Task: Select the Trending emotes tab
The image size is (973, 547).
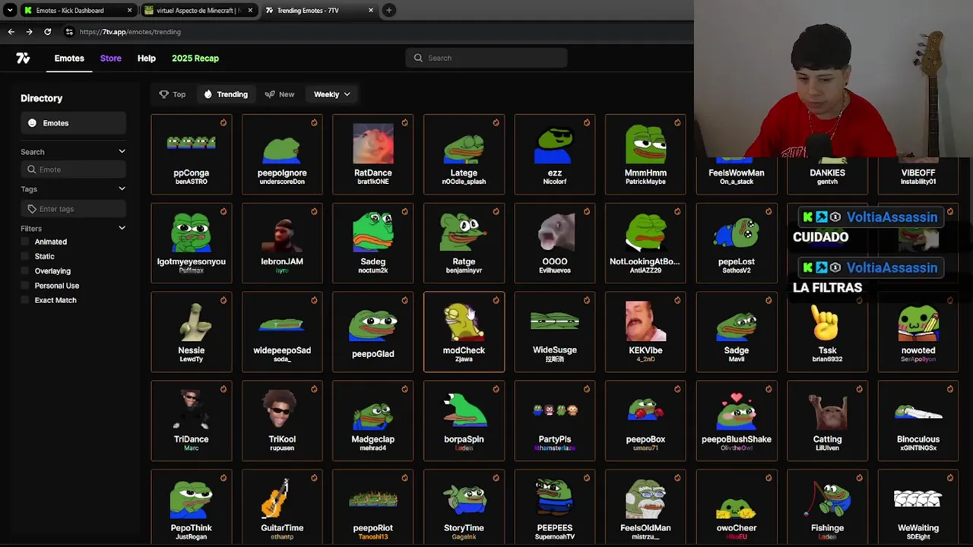Action: point(226,94)
